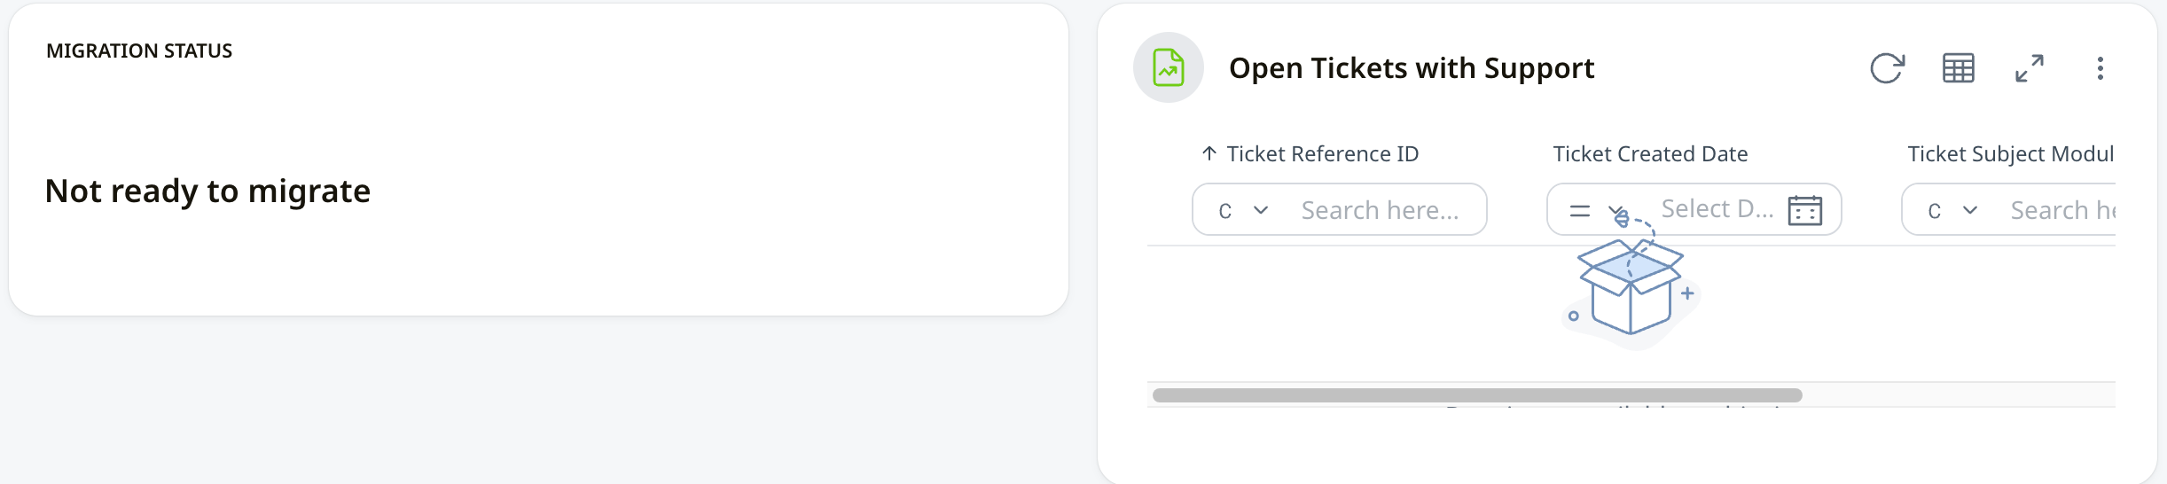The image size is (2167, 484).
Task: Switch to table view icon
Action: click(x=1958, y=68)
